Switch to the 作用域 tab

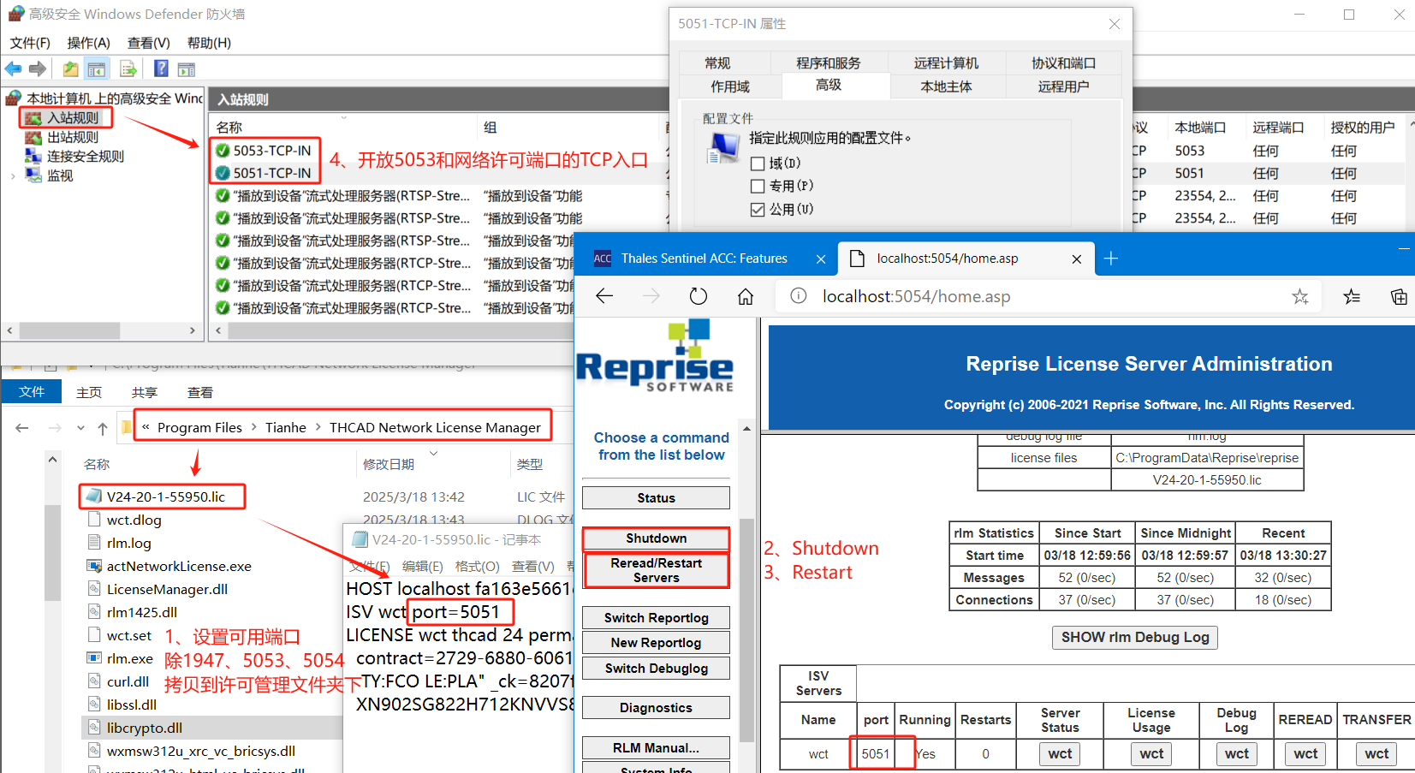pos(730,86)
